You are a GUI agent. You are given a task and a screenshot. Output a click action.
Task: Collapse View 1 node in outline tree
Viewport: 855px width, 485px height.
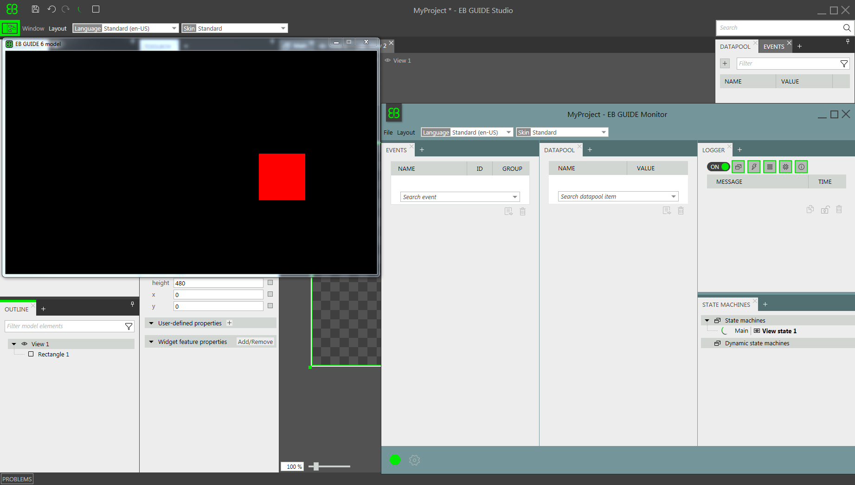click(14, 344)
